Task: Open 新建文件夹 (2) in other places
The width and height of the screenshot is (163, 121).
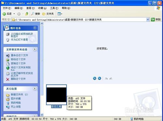Action: point(19,95)
